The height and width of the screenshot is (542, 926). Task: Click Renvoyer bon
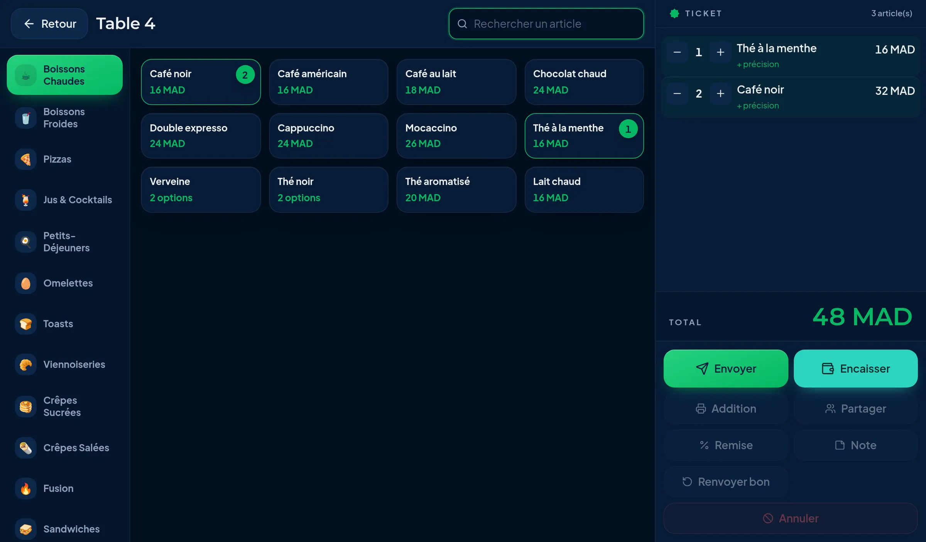[726, 482]
